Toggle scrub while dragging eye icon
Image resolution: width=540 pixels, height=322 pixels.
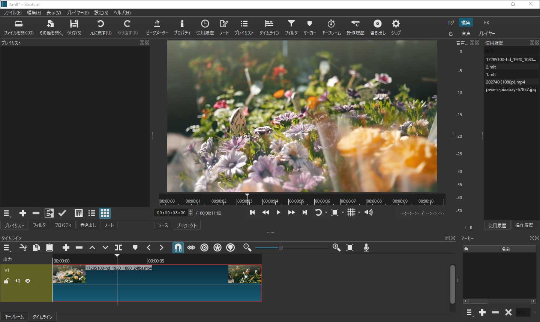point(191,247)
